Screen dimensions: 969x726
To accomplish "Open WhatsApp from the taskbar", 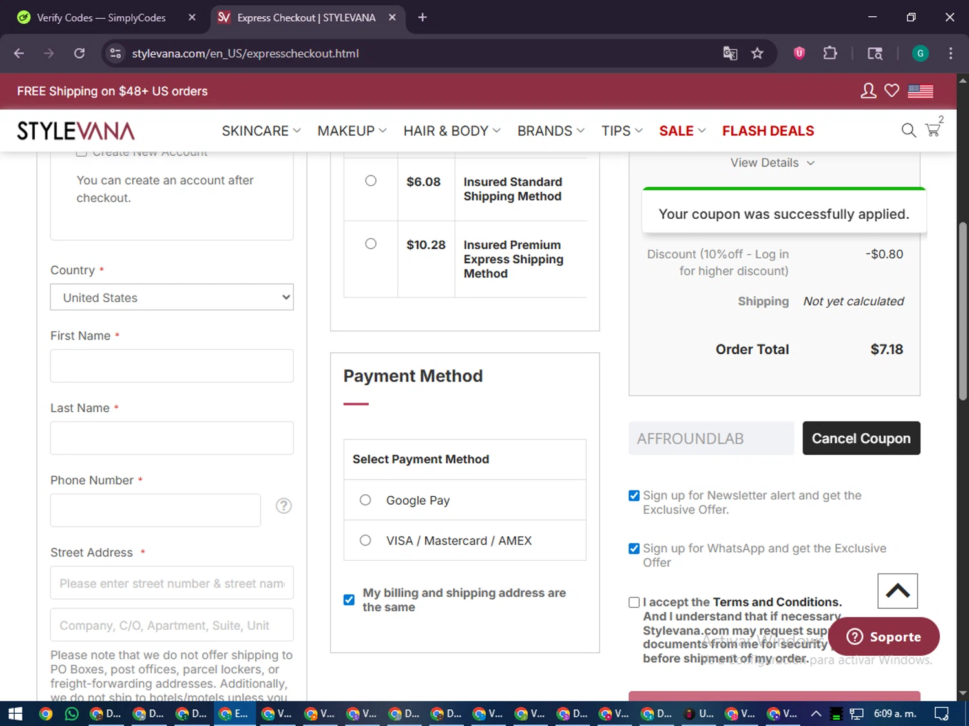I will coord(72,714).
